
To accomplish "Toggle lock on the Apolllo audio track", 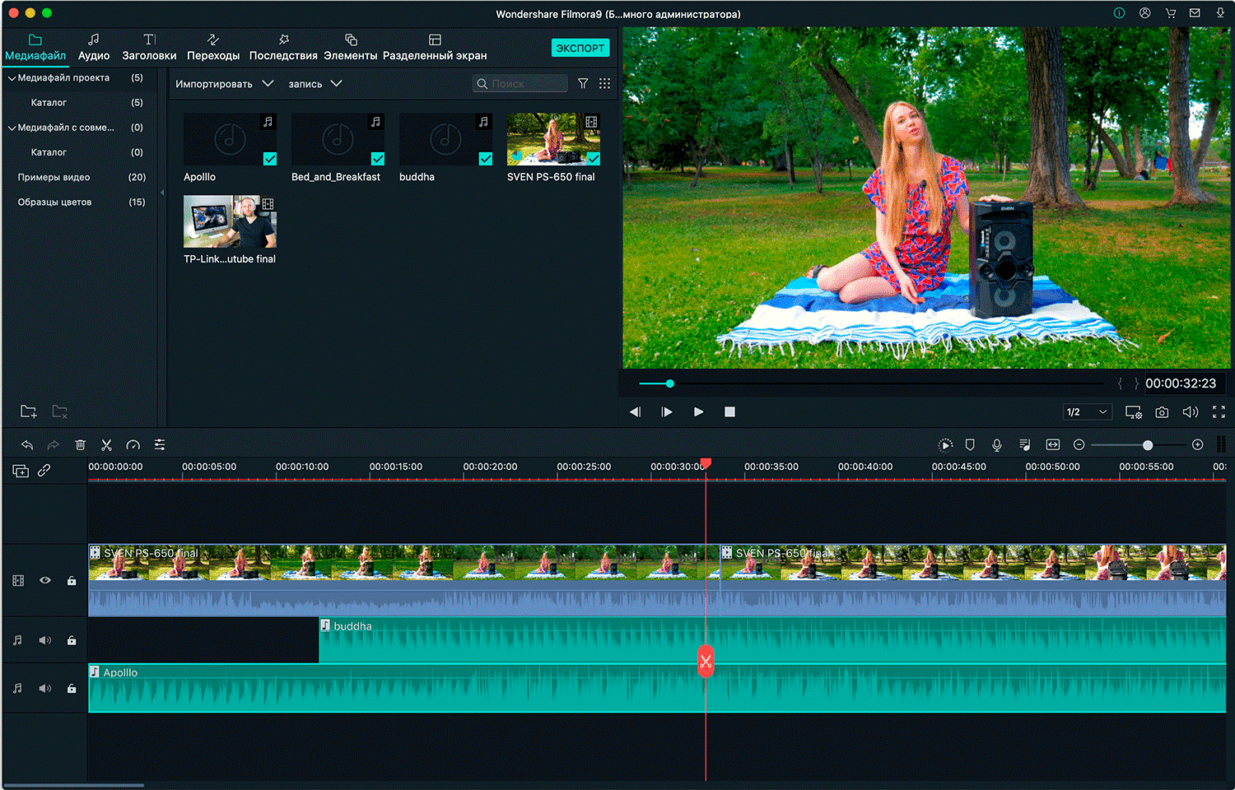I will click(x=72, y=689).
